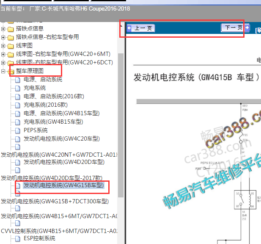The width and height of the screenshot is (261, 244).
Task: Select 整车原理图 tree folder label
Action: 30,71
